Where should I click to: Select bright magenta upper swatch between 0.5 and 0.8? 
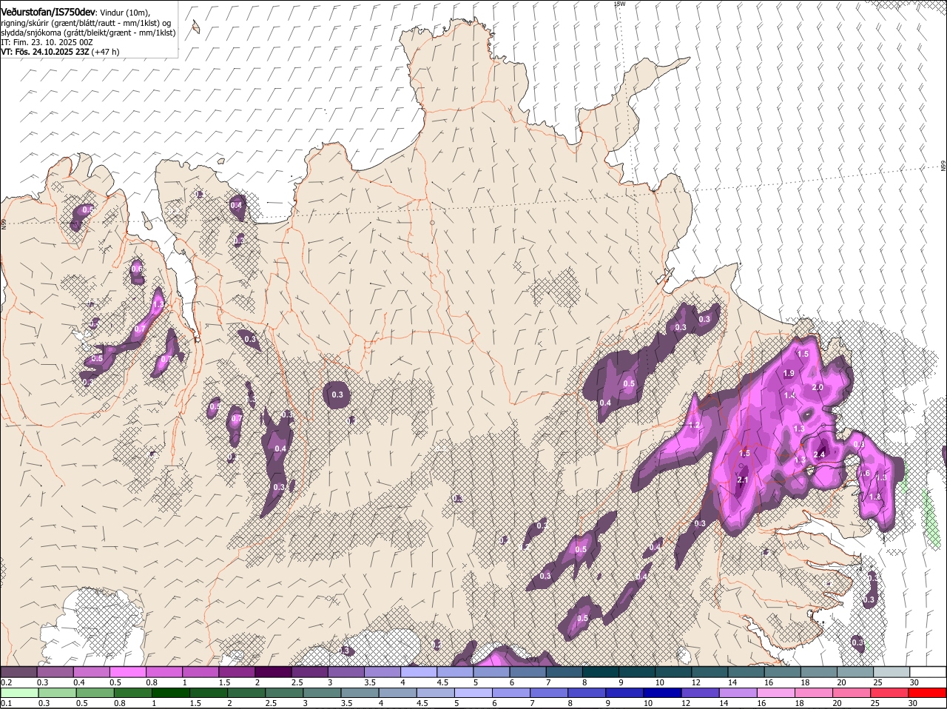pos(128,672)
